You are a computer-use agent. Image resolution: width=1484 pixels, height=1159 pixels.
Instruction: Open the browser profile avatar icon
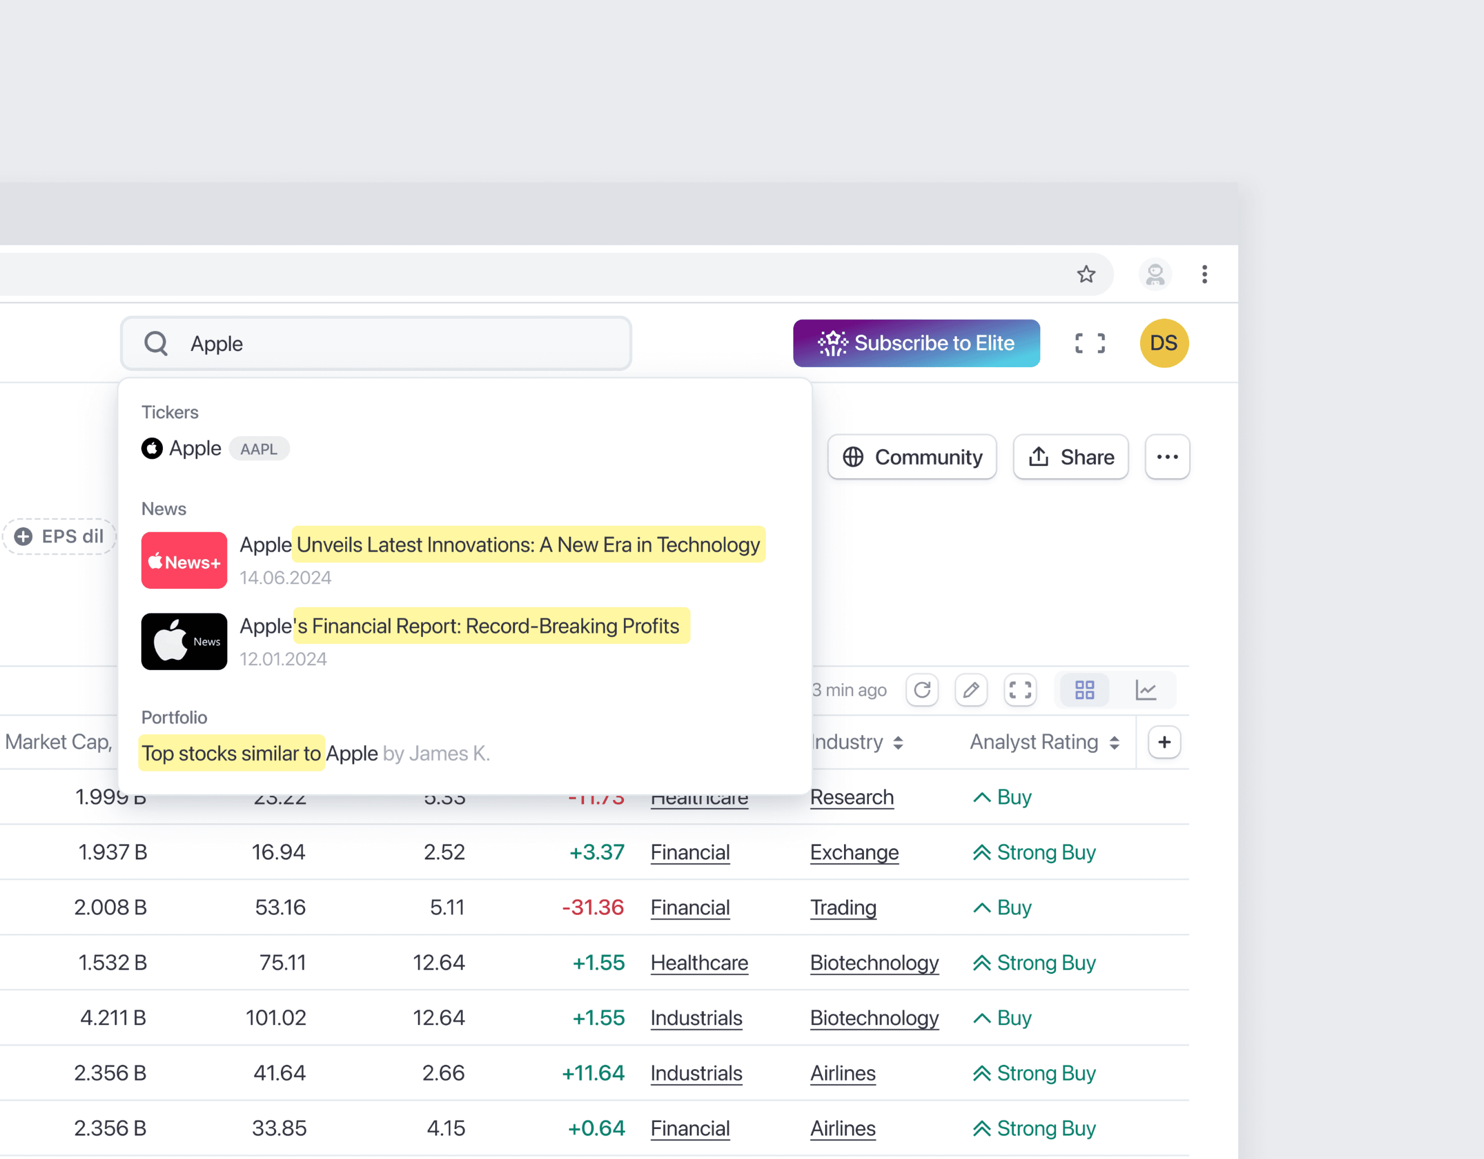pos(1154,274)
